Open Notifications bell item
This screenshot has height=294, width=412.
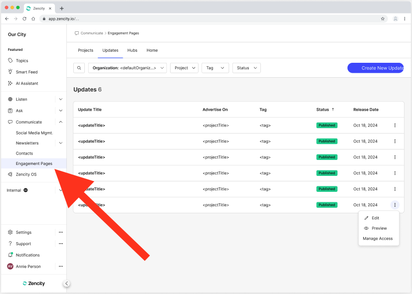[x=27, y=255]
